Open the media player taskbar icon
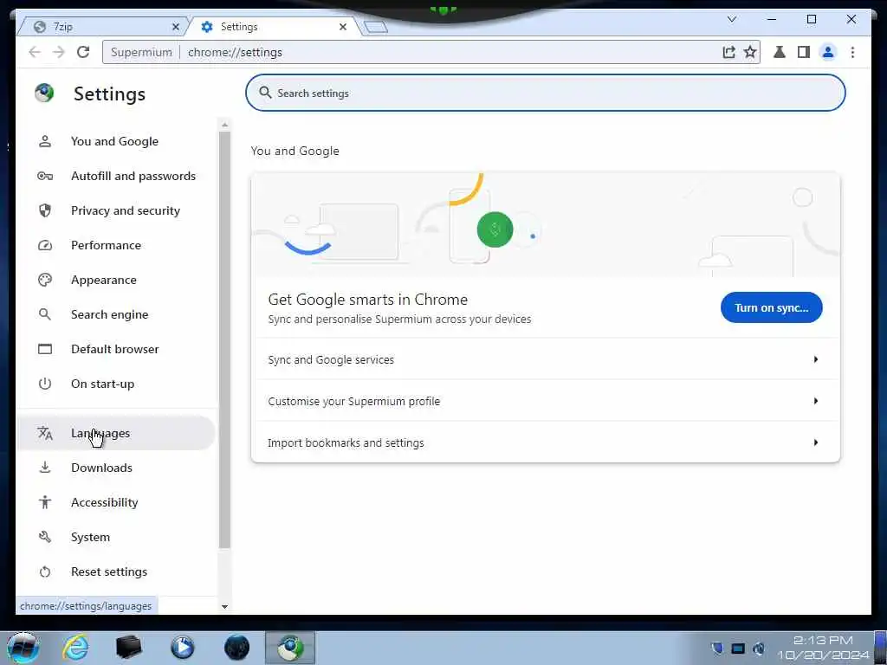 [182, 648]
